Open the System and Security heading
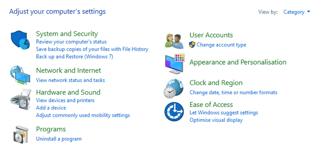 click(67, 33)
